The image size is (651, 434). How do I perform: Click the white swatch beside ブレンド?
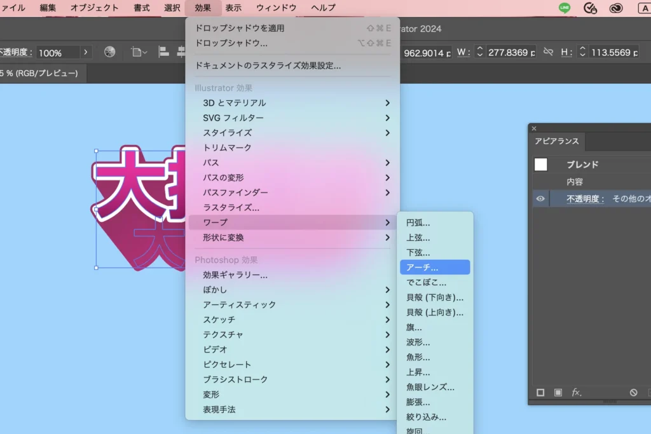tap(540, 165)
